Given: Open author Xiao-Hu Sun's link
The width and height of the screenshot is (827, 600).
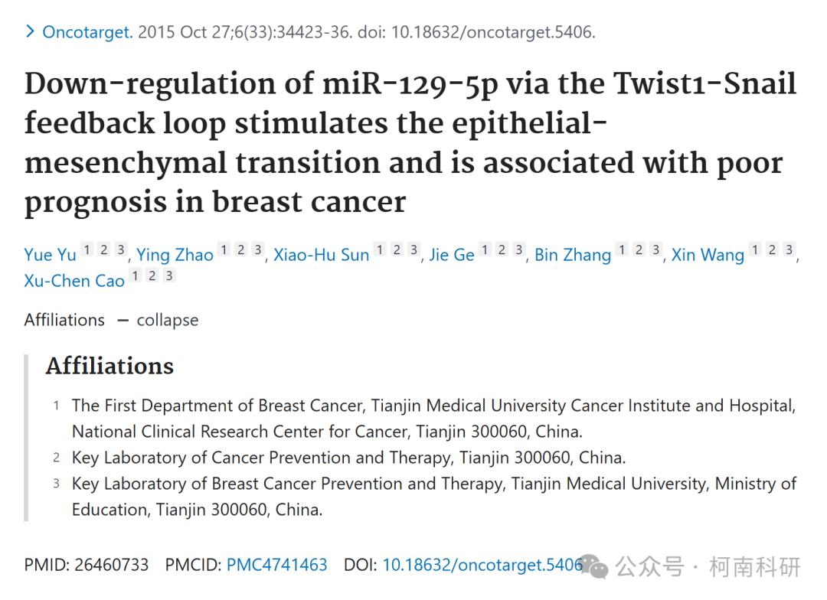Looking at the screenshot, I should pos(321,255).
